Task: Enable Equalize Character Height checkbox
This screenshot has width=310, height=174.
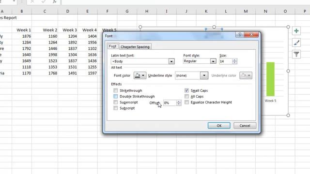Action: pyautogui.click(x=186, y=102)
